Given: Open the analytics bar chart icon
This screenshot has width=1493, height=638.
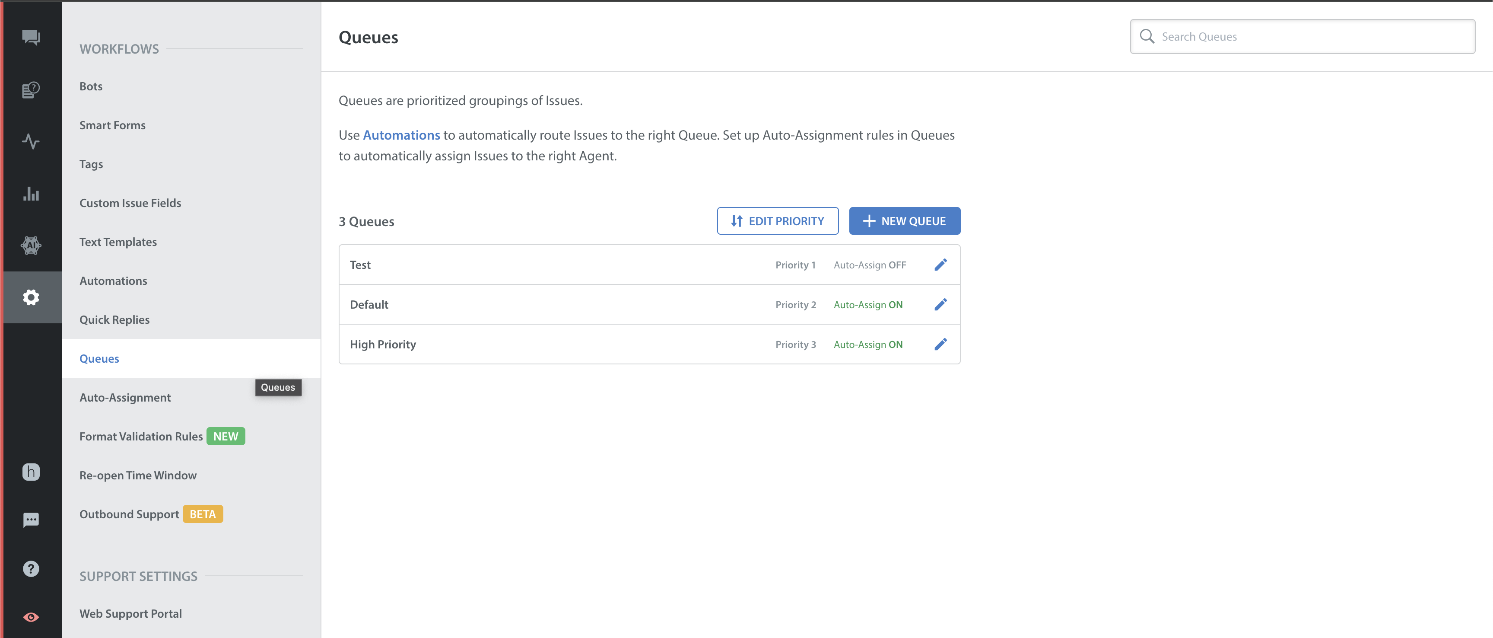Looking at the screenshot, I should [31, 194].
